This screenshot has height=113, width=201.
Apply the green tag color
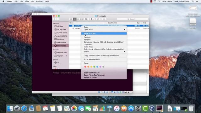click(94, 67)
